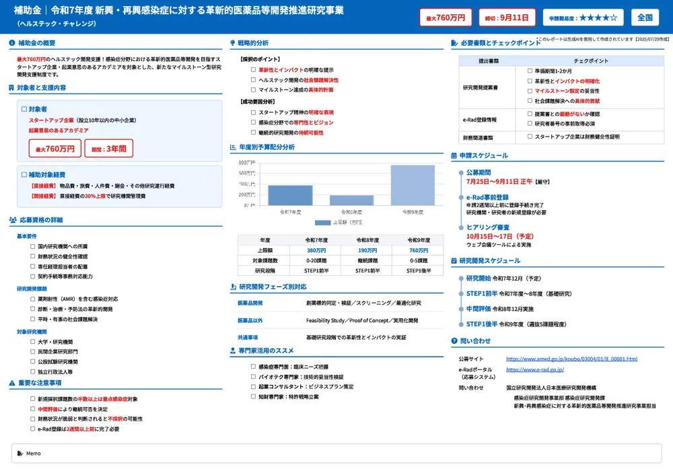Viewport: 673px width, 475px height.
Task: Click the 令和9年度 bar in chart
Action: [413, 186]
